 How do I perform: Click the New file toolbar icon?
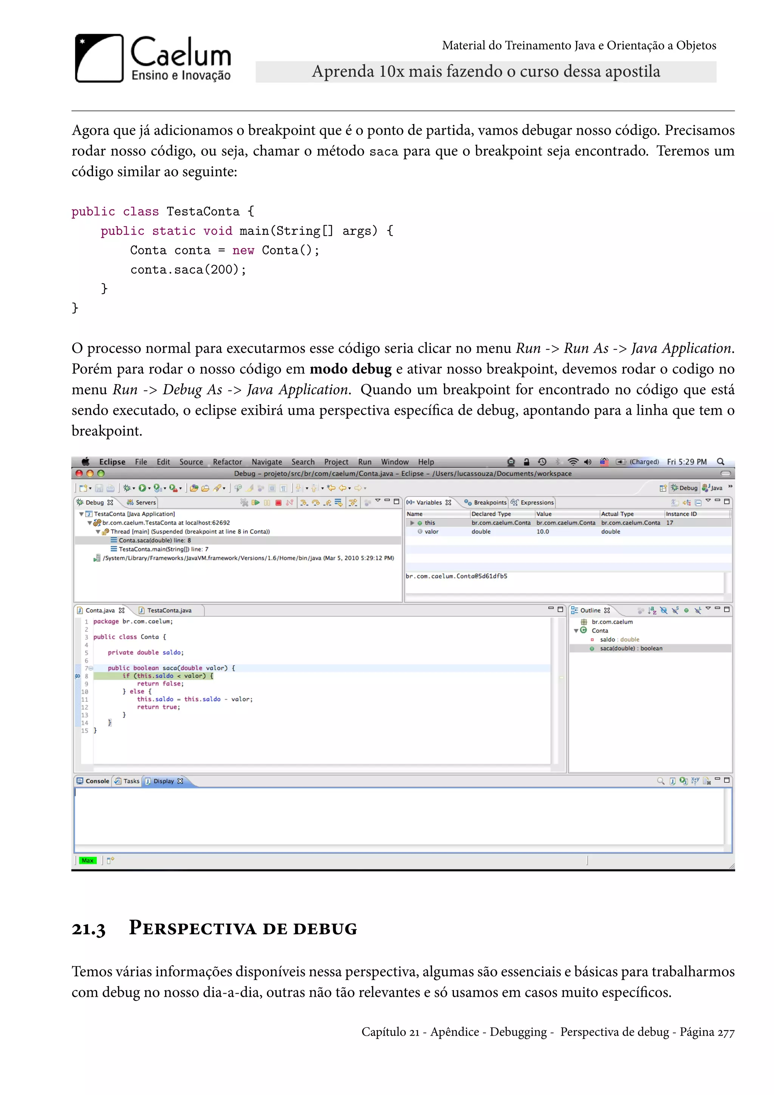tap(84, 488)
